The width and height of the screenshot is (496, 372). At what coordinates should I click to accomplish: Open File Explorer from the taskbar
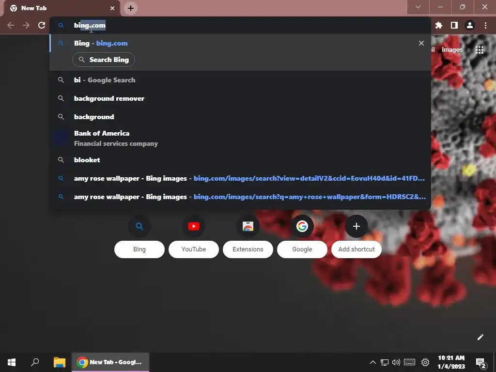(59, 362)
